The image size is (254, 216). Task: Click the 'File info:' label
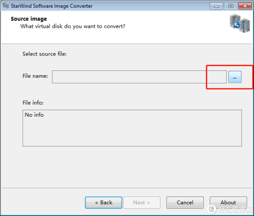pos(33,103)
